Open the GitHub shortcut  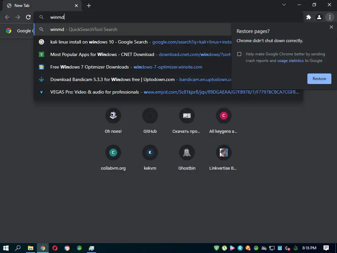pos(150,121)
